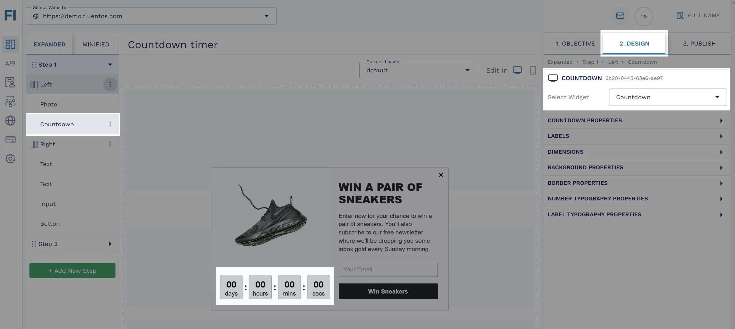Click the days countdown box
The height and width of the screenshot is (329, 735).
231,287
